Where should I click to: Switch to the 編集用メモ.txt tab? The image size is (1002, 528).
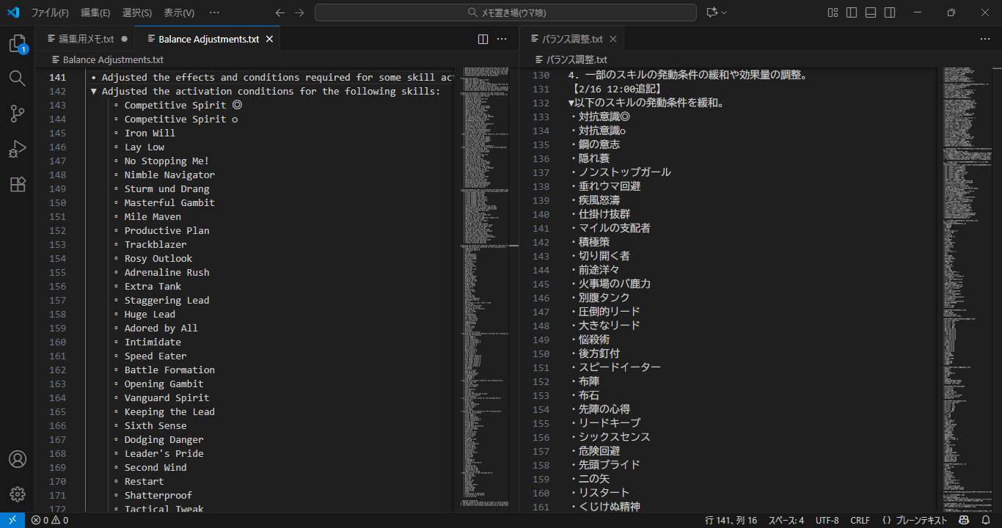click(x=86, y=39)
